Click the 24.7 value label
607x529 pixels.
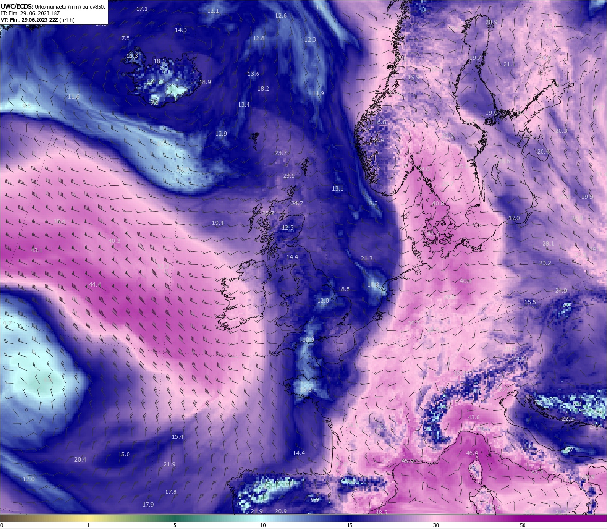click(297, 204)
